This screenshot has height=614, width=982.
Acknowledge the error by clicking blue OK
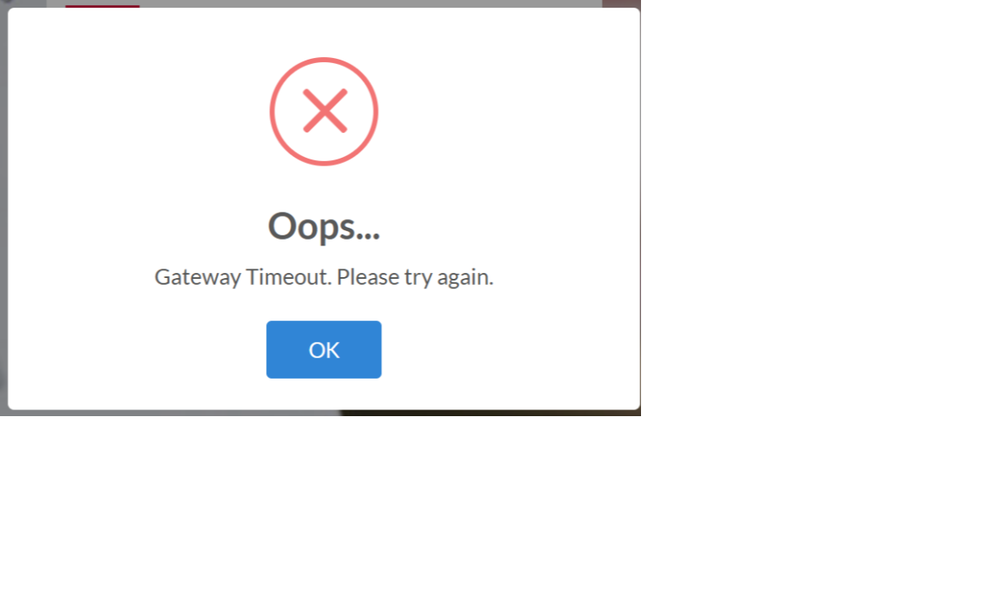[324, 350]
